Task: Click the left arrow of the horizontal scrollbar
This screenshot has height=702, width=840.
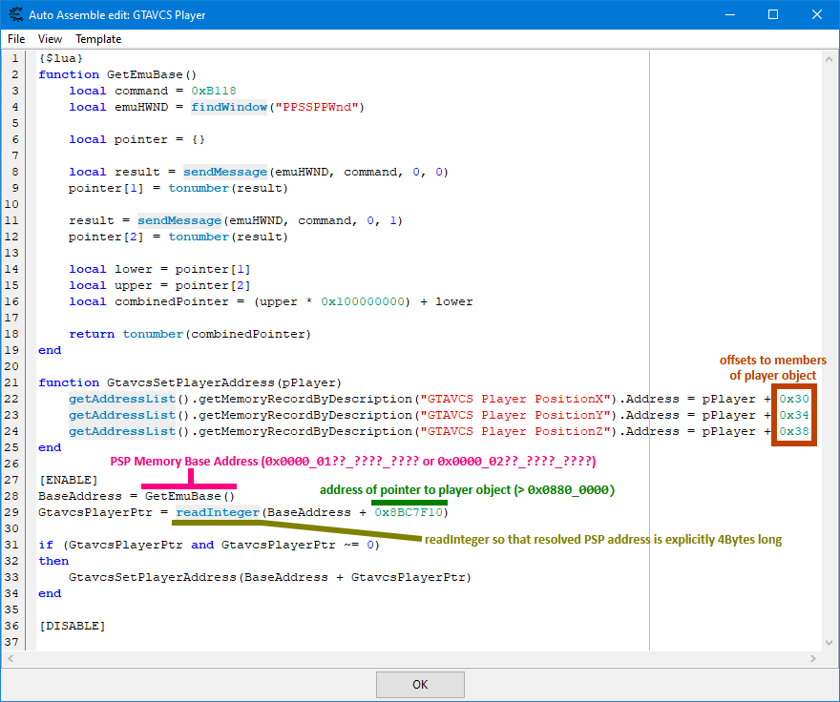Action: coord(10,658)
